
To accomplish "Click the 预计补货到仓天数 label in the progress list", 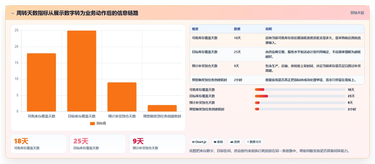I will coord(202,103).
